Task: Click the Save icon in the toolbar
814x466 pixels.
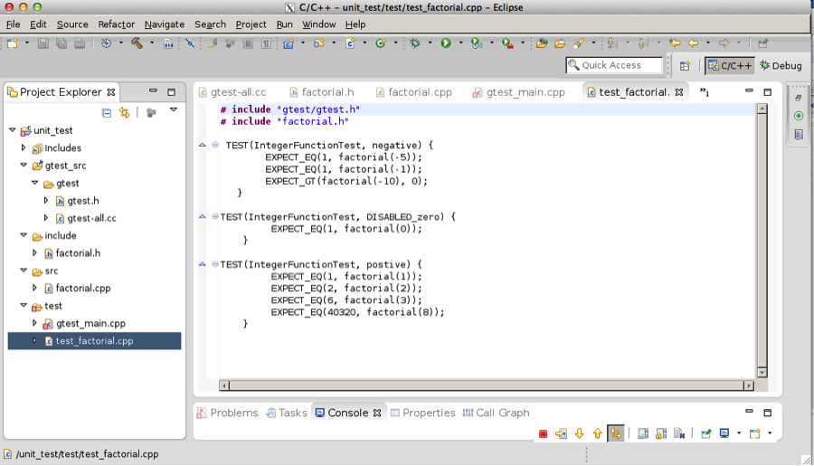Action: click(43, 43)
